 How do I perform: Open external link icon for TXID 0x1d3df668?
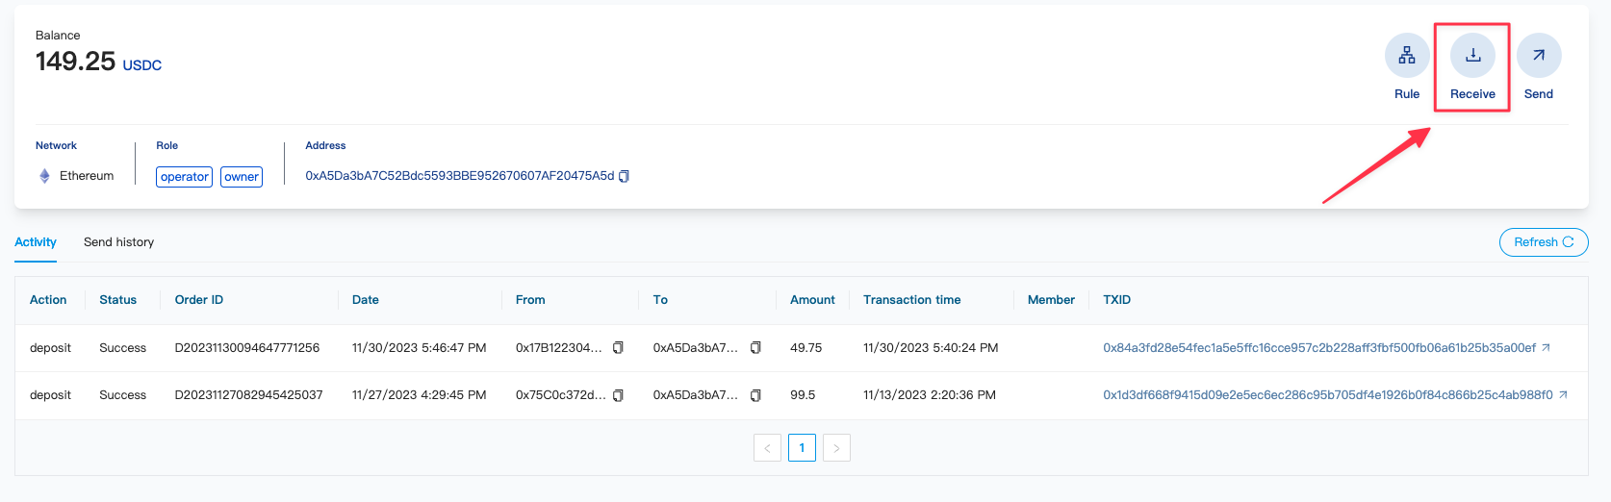tap(1563, 395)
